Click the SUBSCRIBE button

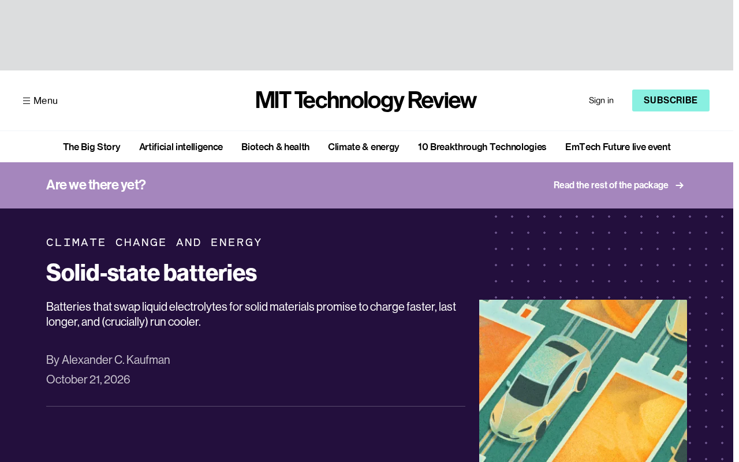(x=671, y=100)
